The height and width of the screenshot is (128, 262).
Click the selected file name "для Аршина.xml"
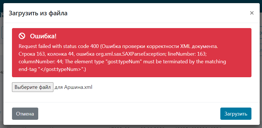73,87
